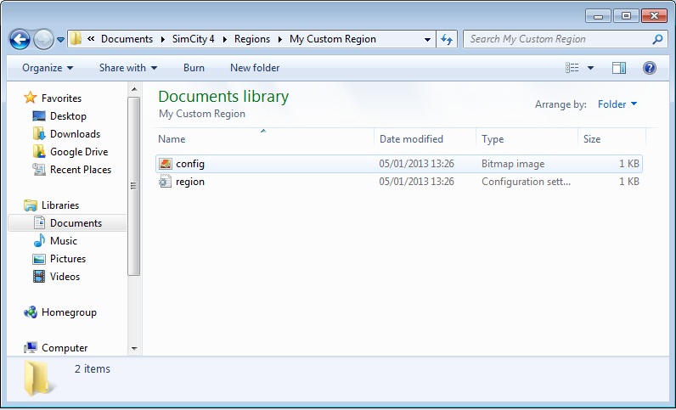
Task: Open Downloads in Favorites
Action: [x=75, y=134]
